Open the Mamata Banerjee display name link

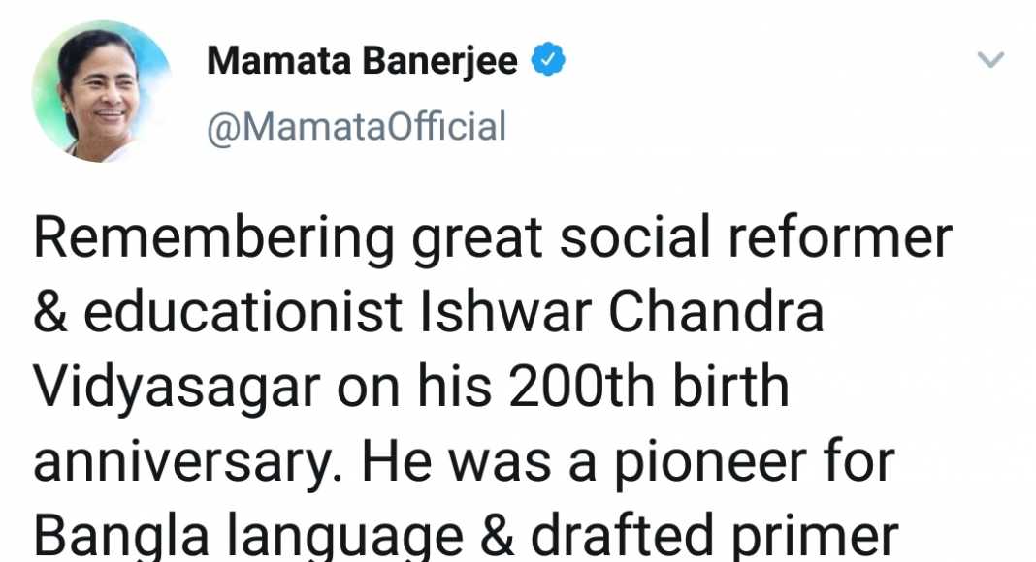362,61
